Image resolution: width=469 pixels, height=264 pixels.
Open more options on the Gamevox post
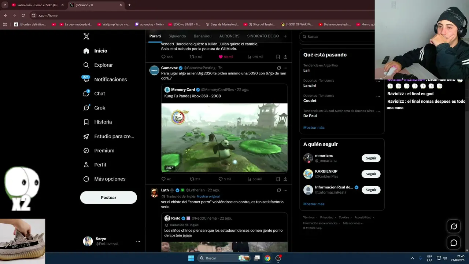pyautogui.click(x=285, y=68)
